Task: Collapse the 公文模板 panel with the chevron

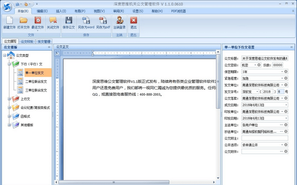Action: pyautogui.click(x=49, y=47)
